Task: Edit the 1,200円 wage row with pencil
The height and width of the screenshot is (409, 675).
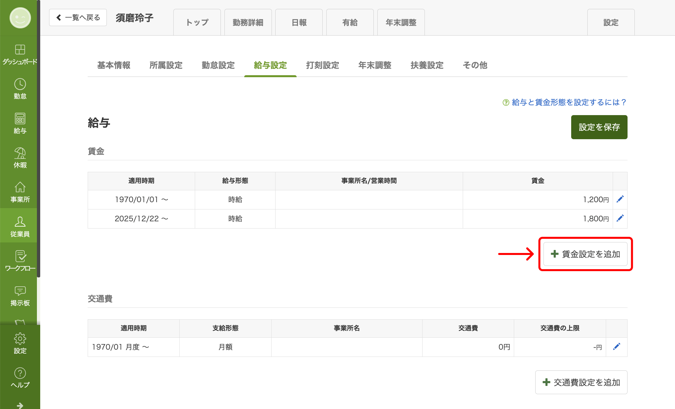Action: pos(620,199)
